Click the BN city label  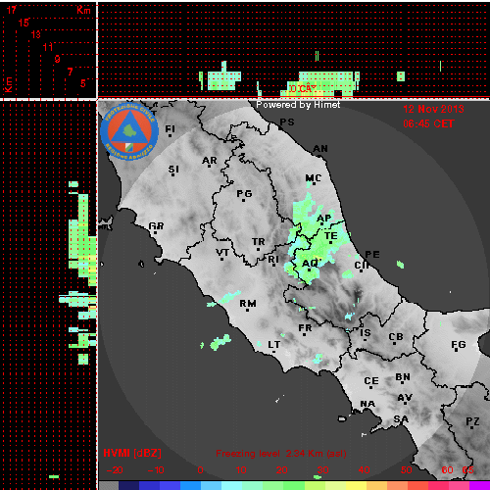403,377
